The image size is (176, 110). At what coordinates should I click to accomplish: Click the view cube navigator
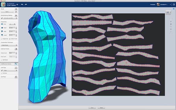[x=168, y=12]
